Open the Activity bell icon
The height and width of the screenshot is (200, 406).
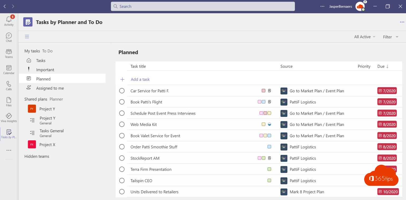(x=9, y=19)
